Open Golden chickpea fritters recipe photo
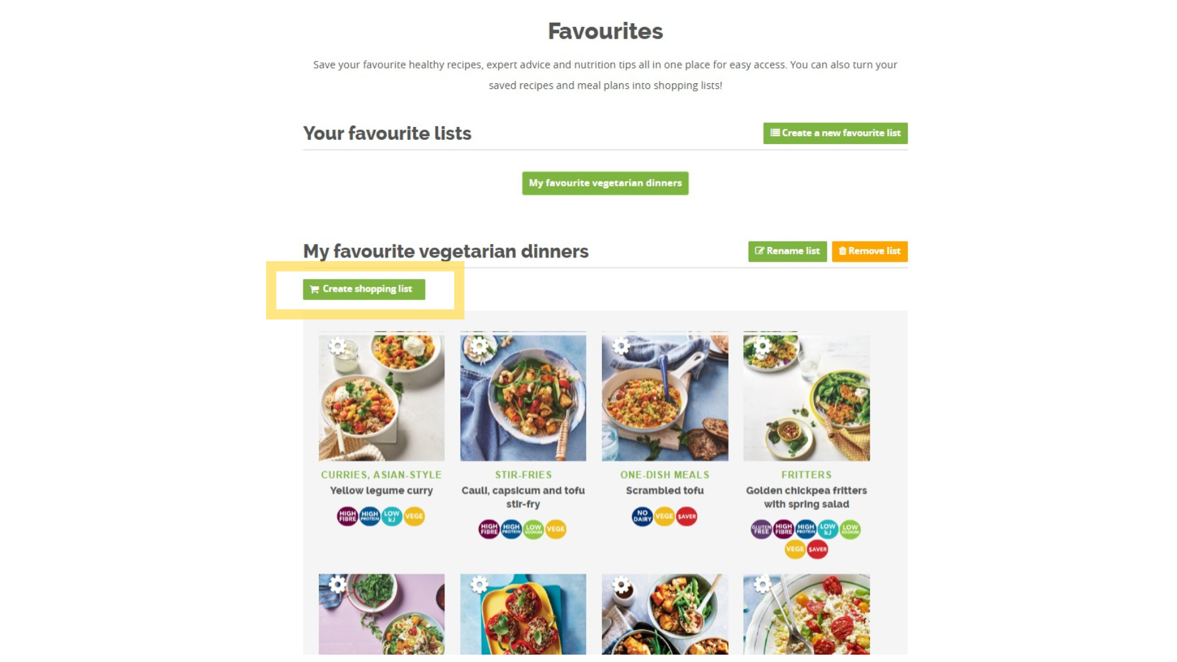Image resolution: width=1177 pixels, height=662 pixels. [x=806, y=405]
